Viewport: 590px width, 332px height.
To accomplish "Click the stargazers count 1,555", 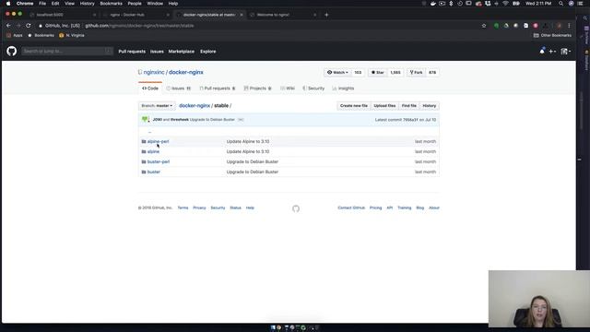I will point(395,72).
